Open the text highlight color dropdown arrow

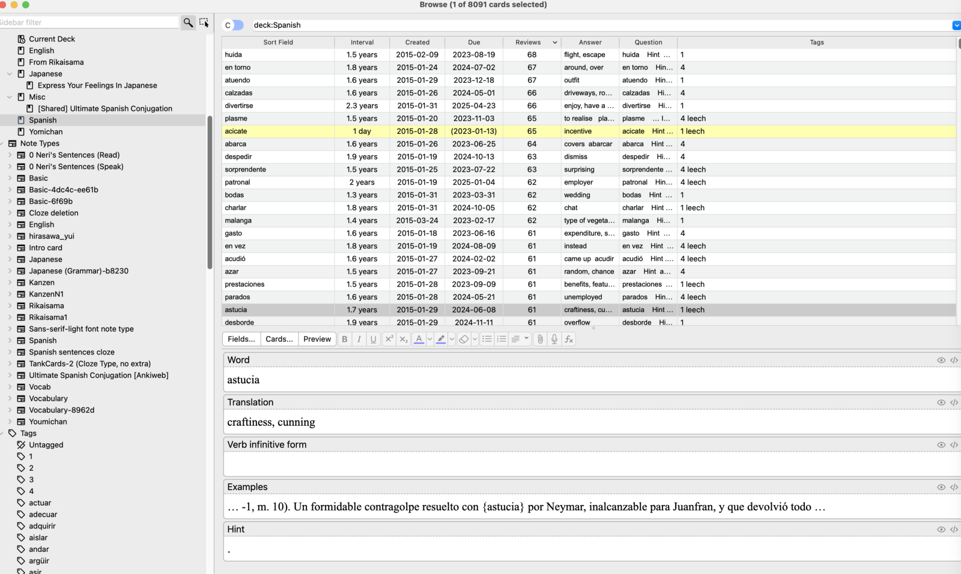(x=452, y=339)
